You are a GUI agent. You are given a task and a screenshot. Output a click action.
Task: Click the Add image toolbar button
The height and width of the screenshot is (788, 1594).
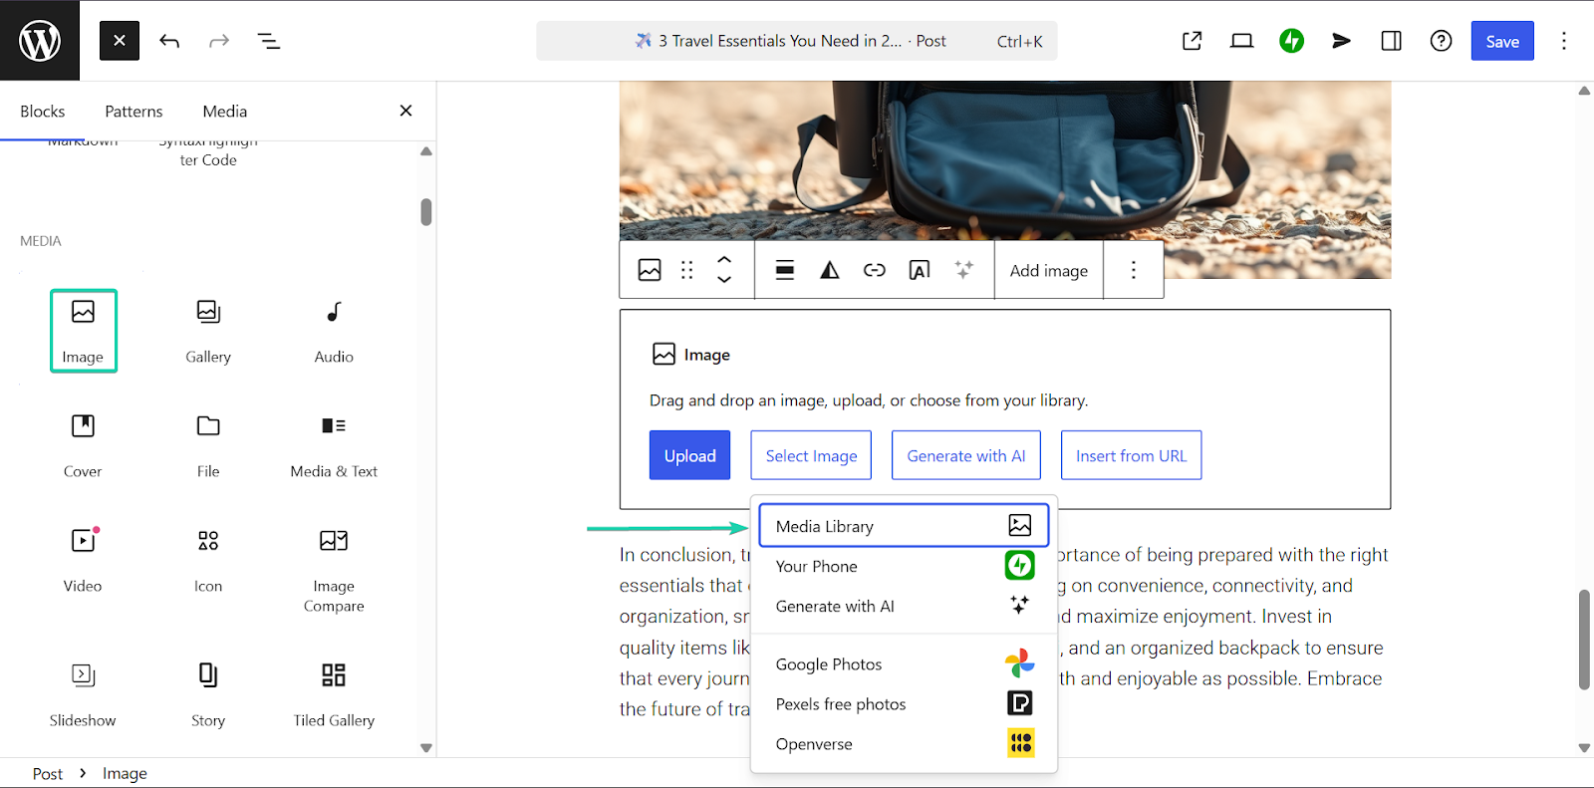[1049, 270]
